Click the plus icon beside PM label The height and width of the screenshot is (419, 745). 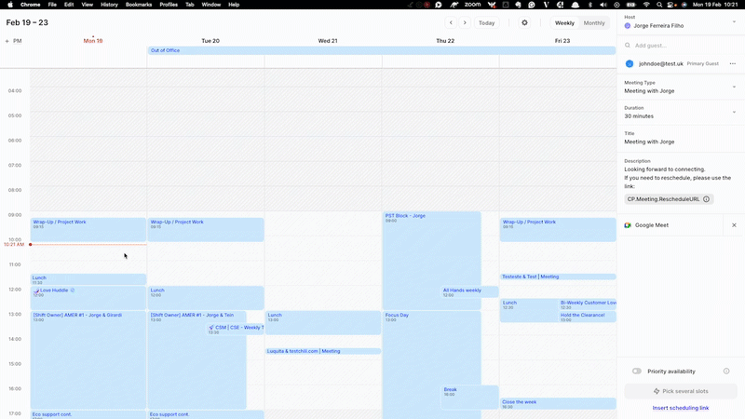[x=7, y=41]
